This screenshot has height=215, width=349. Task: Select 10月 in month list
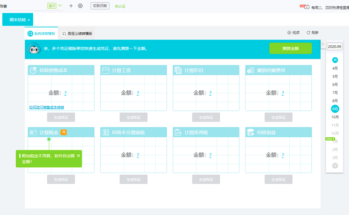coord(335,117)
